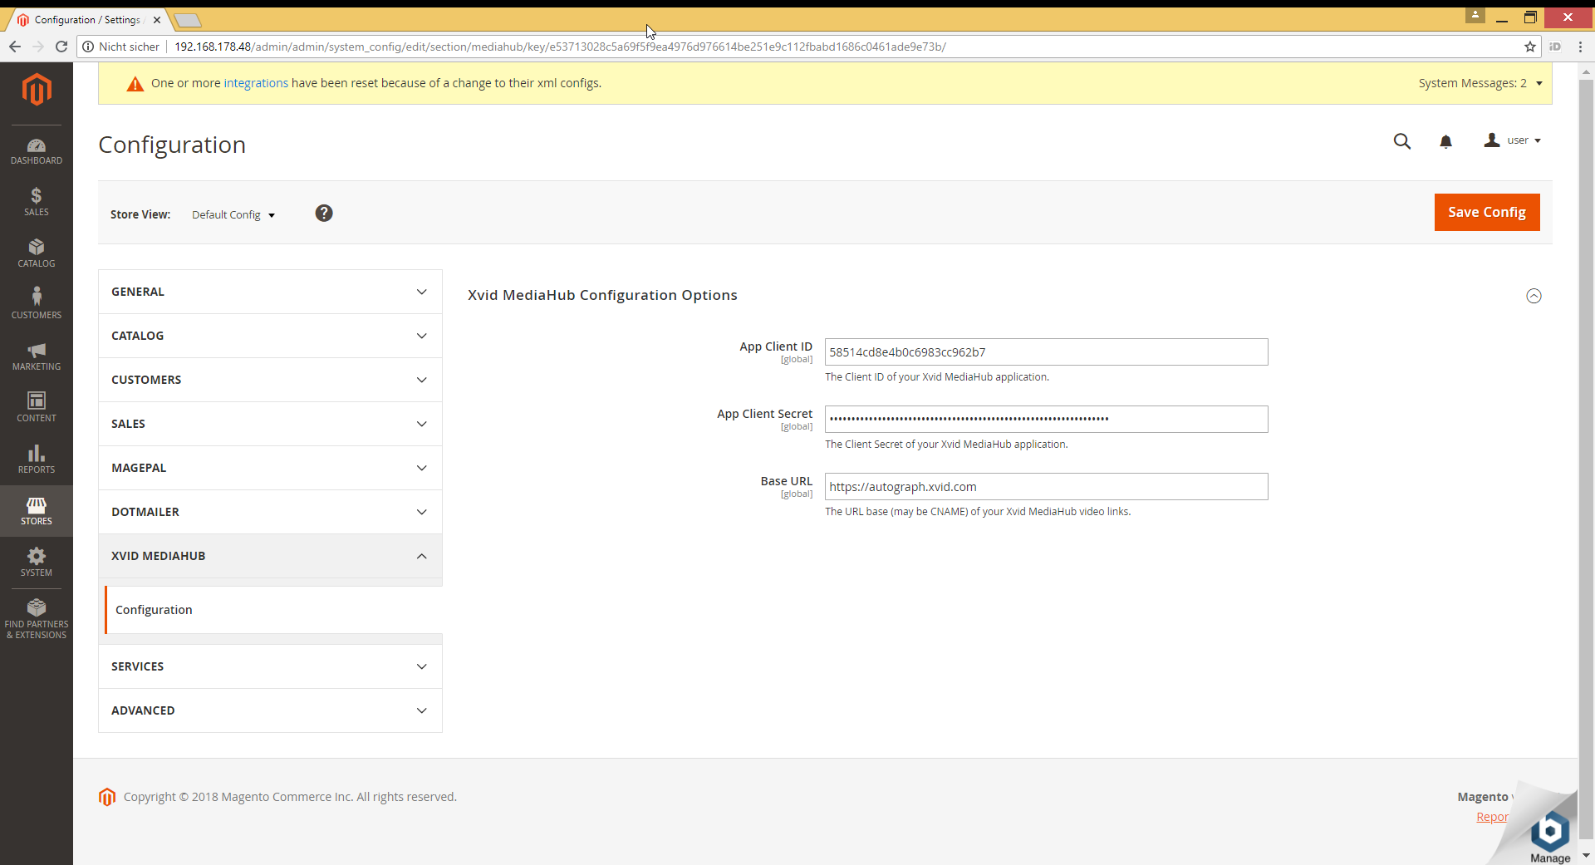This screenshot has width=1595, height=865.
Task: Expand the DOTMAILER config section
Action: tap(270, 512)
